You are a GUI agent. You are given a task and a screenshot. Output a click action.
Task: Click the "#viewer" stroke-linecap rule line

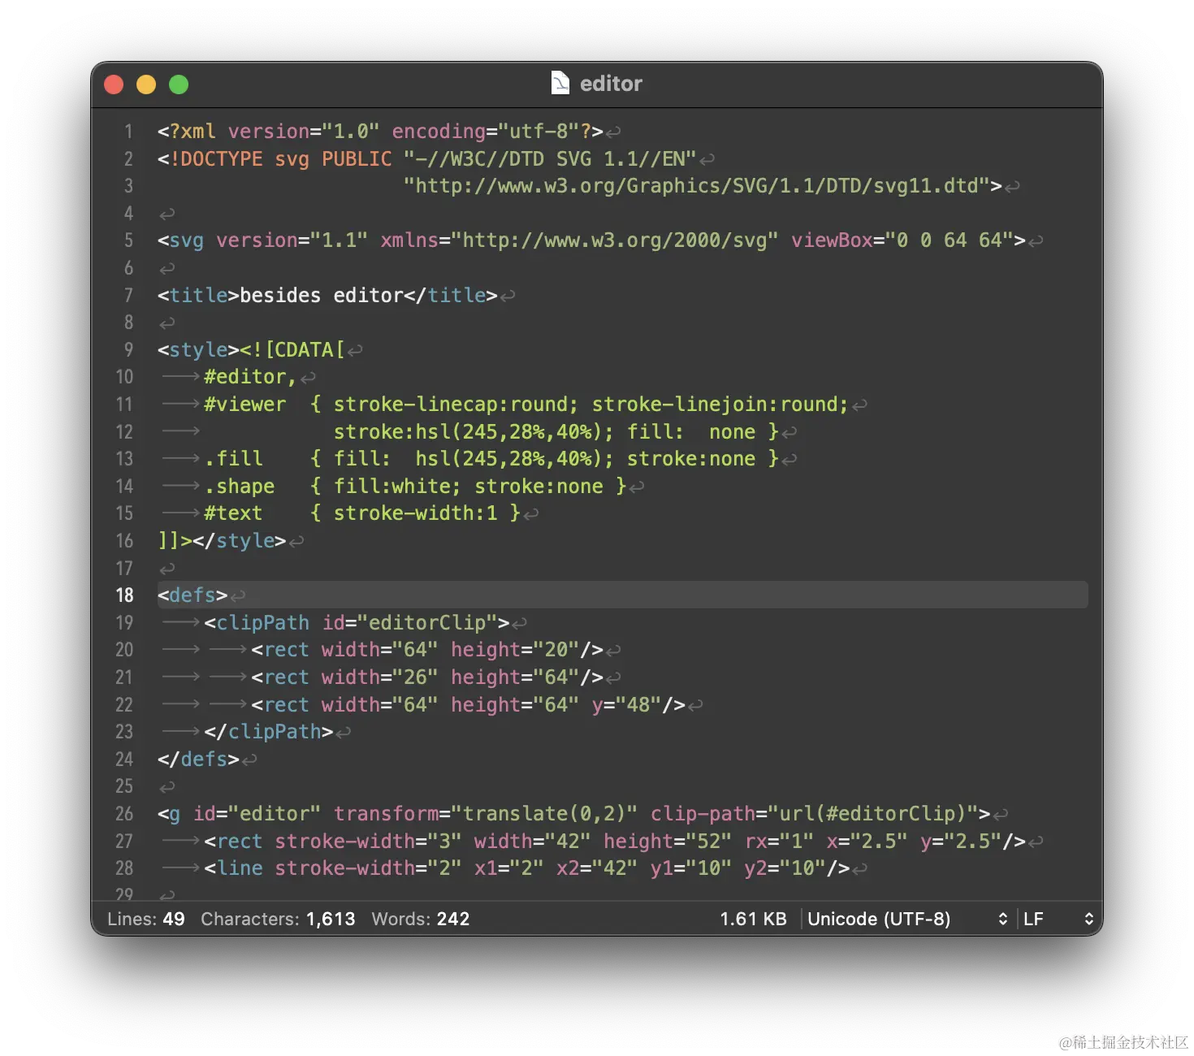coord(515,405)
